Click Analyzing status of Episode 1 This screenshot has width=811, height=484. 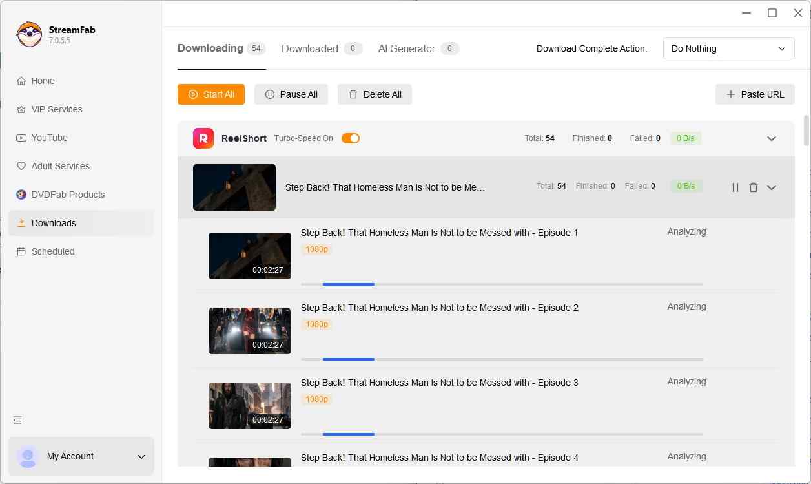[686, 231]
